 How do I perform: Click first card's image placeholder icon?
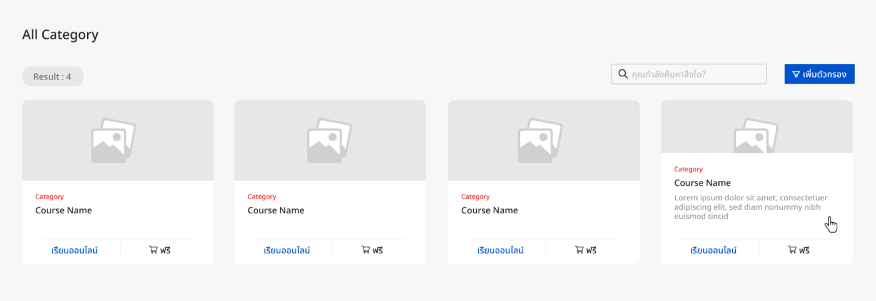click(x=113, y=141)
